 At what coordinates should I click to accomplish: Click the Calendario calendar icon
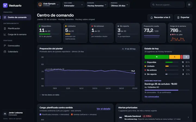pyautogui.click(x=5, y=52)
